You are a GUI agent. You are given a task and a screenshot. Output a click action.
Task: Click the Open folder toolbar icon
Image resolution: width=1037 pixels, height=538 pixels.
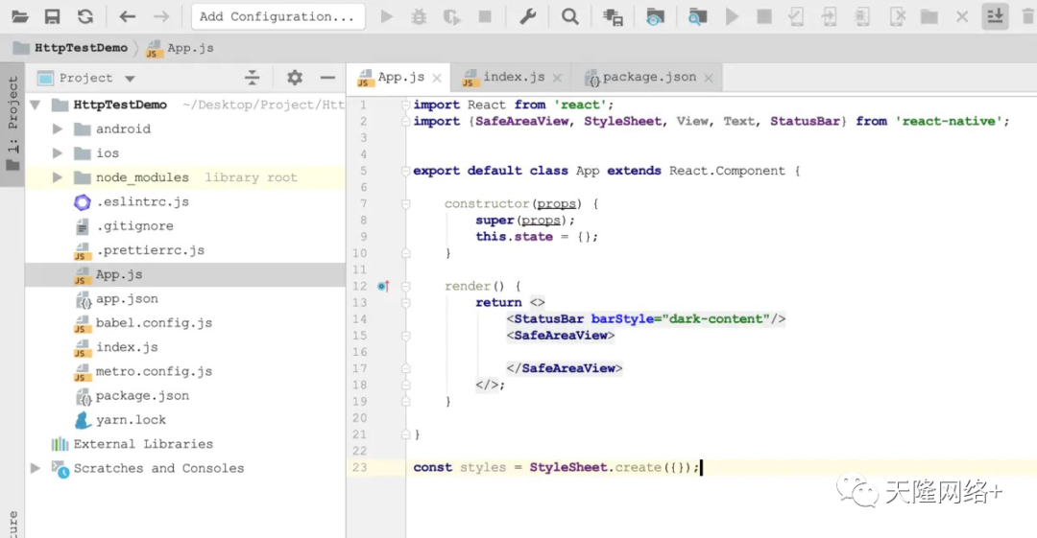click(x=20, y=16)
